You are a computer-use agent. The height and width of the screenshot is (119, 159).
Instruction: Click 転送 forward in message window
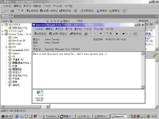coord(76,34)
